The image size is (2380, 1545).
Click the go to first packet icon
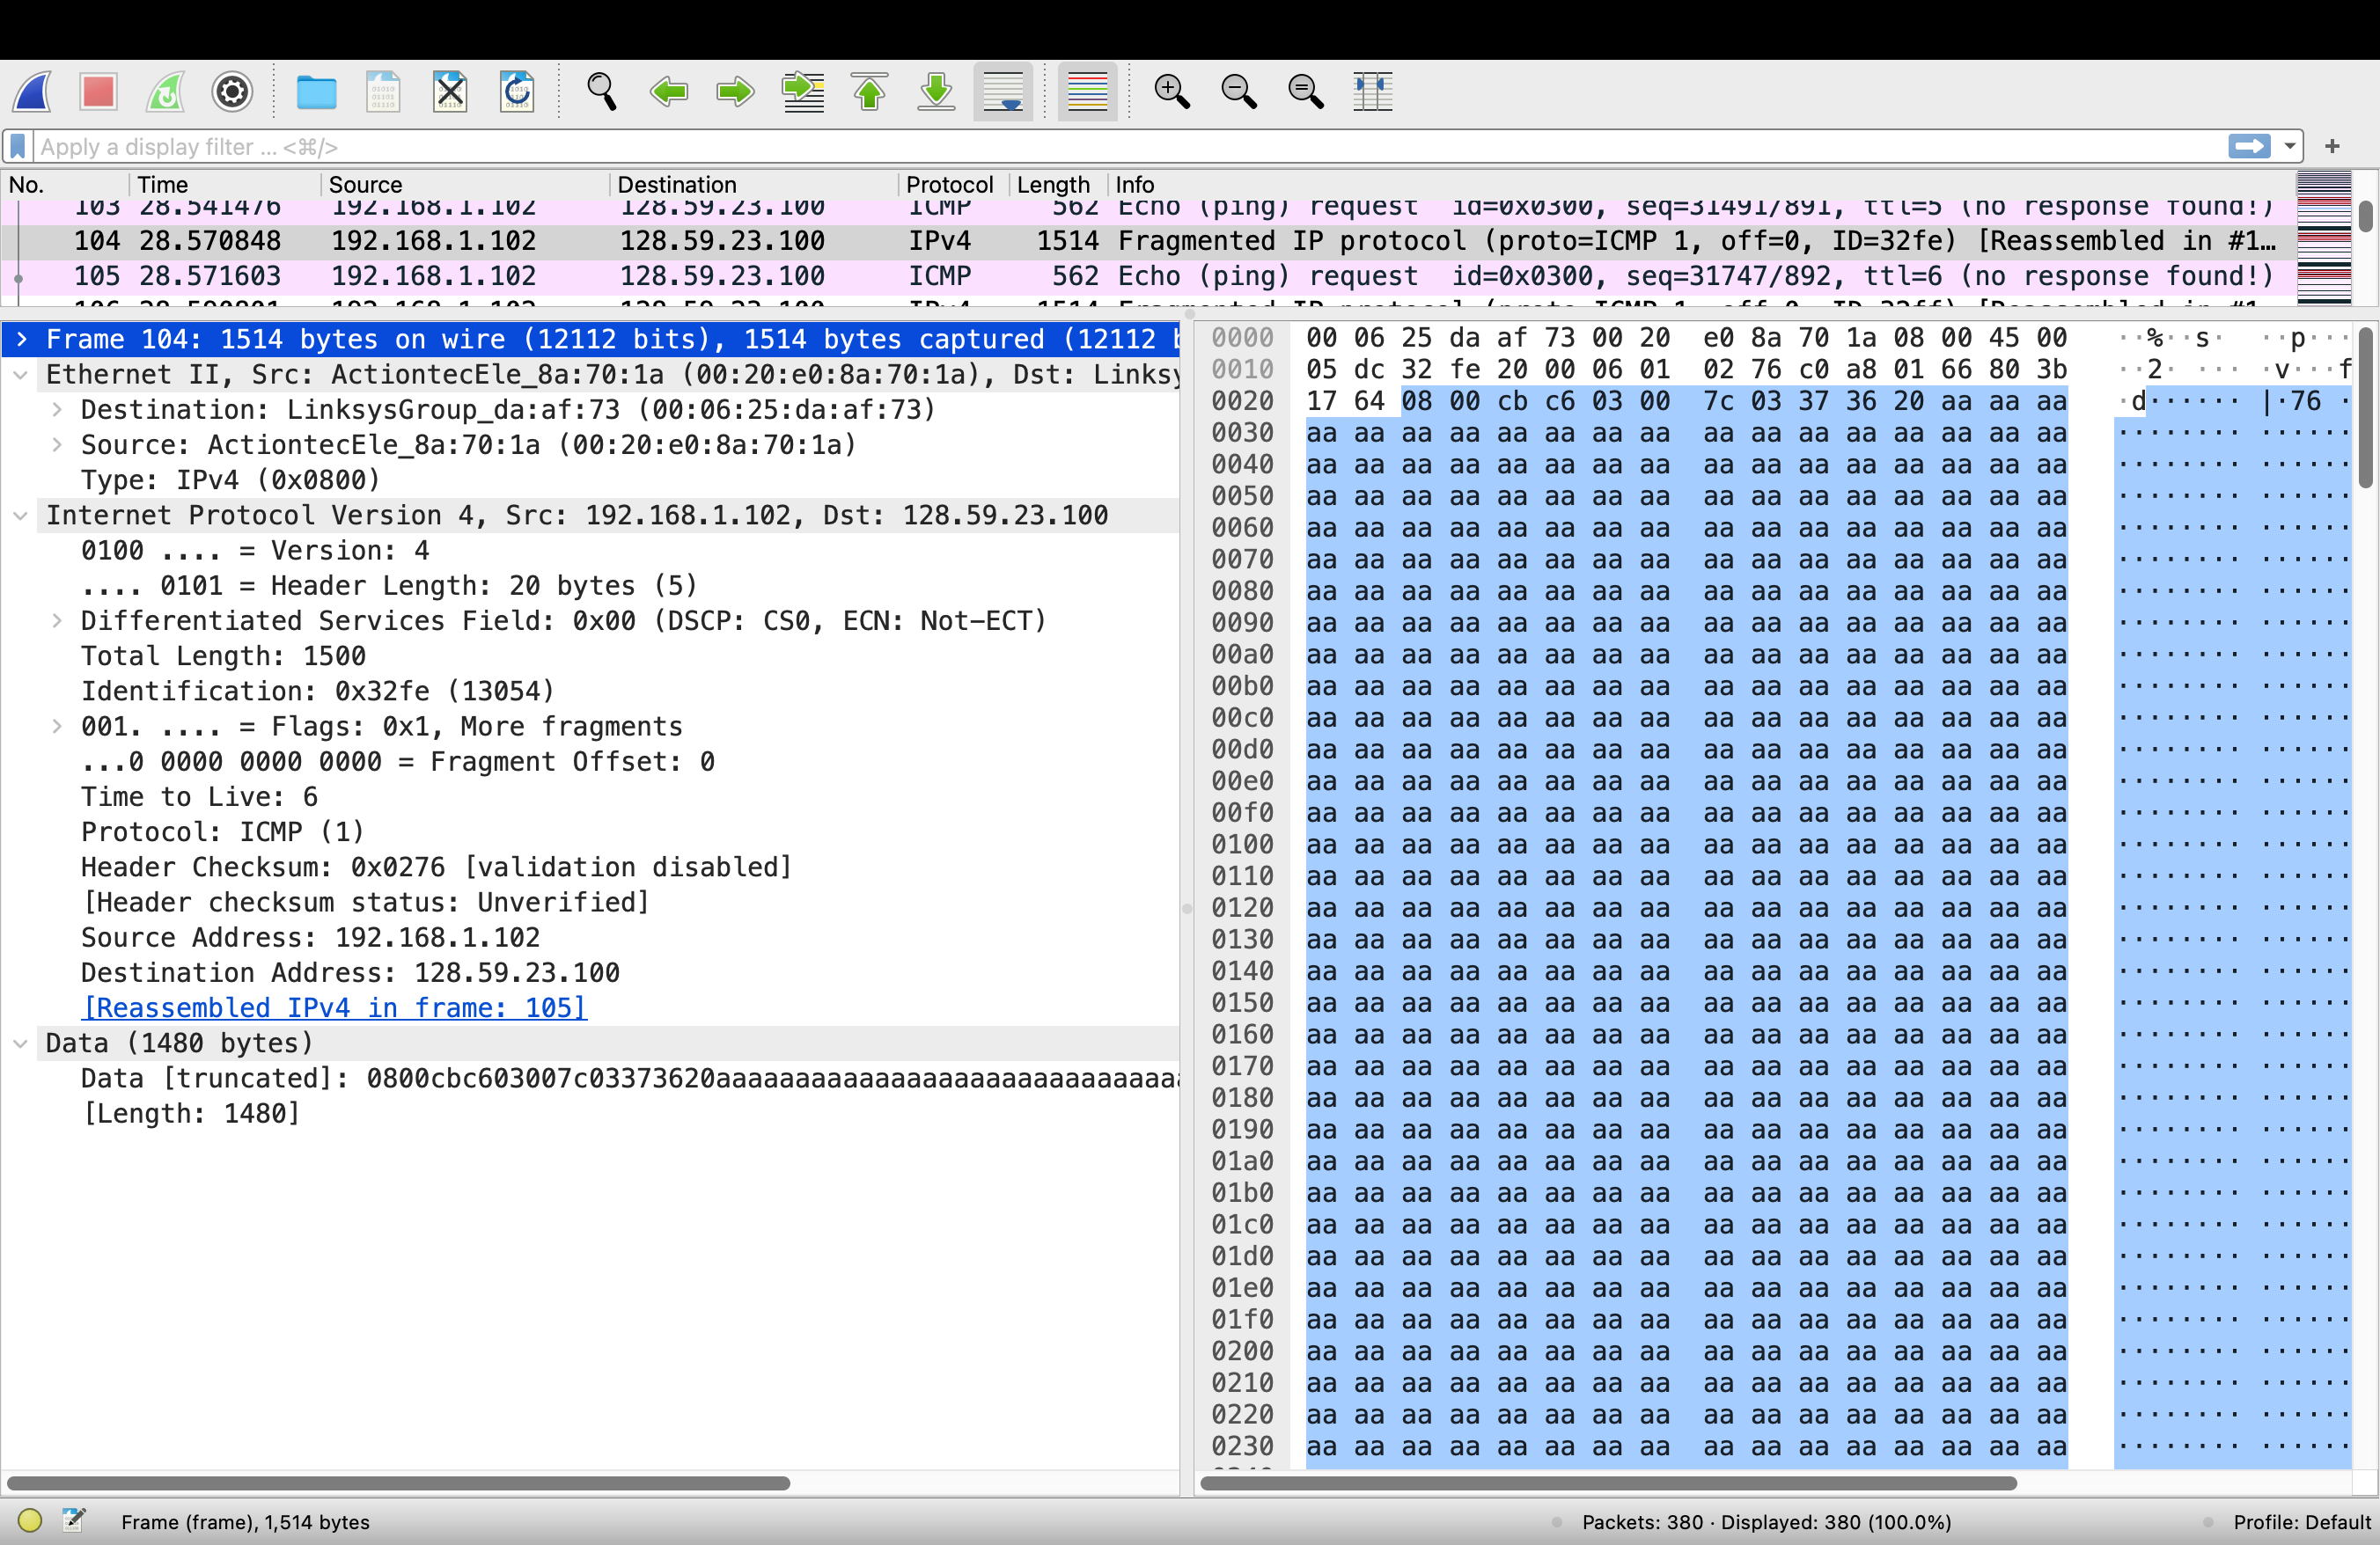click(x=869, y=92)
